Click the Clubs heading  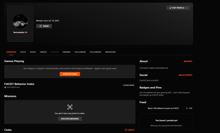click(8, 130)
